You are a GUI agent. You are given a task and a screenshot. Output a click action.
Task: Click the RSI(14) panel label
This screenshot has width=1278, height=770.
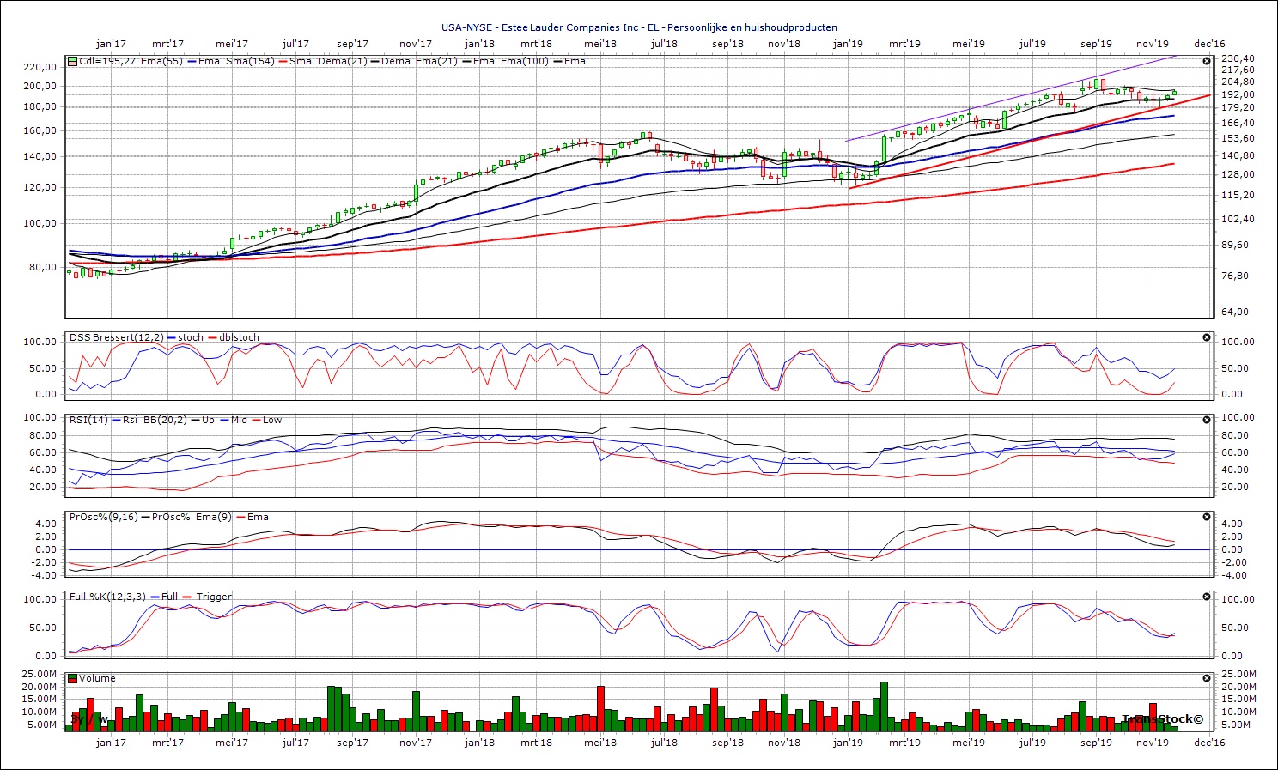[x=88, y=420]
